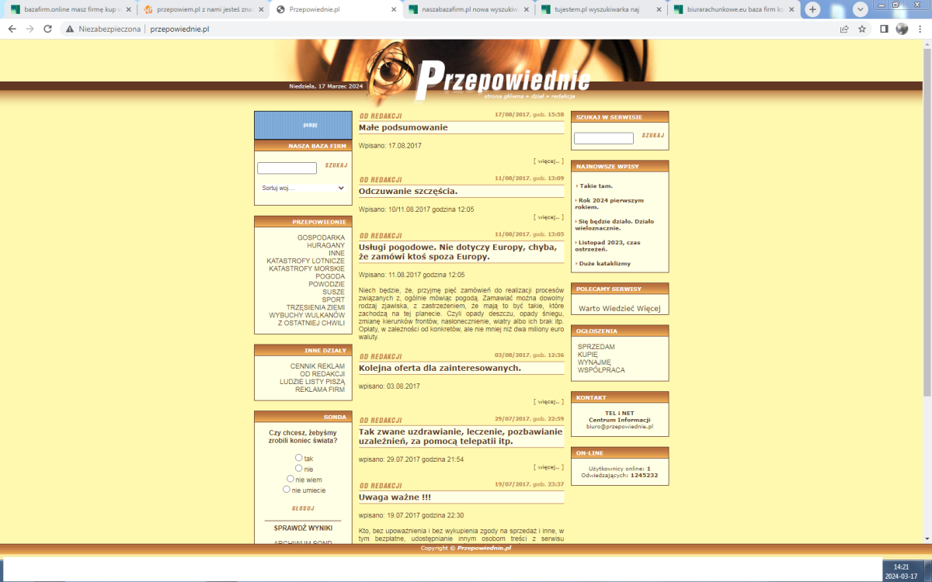Viewport: 932px width, 582px height.
Task: Bookmark this page with the star icon
Action: click(862, 29)
